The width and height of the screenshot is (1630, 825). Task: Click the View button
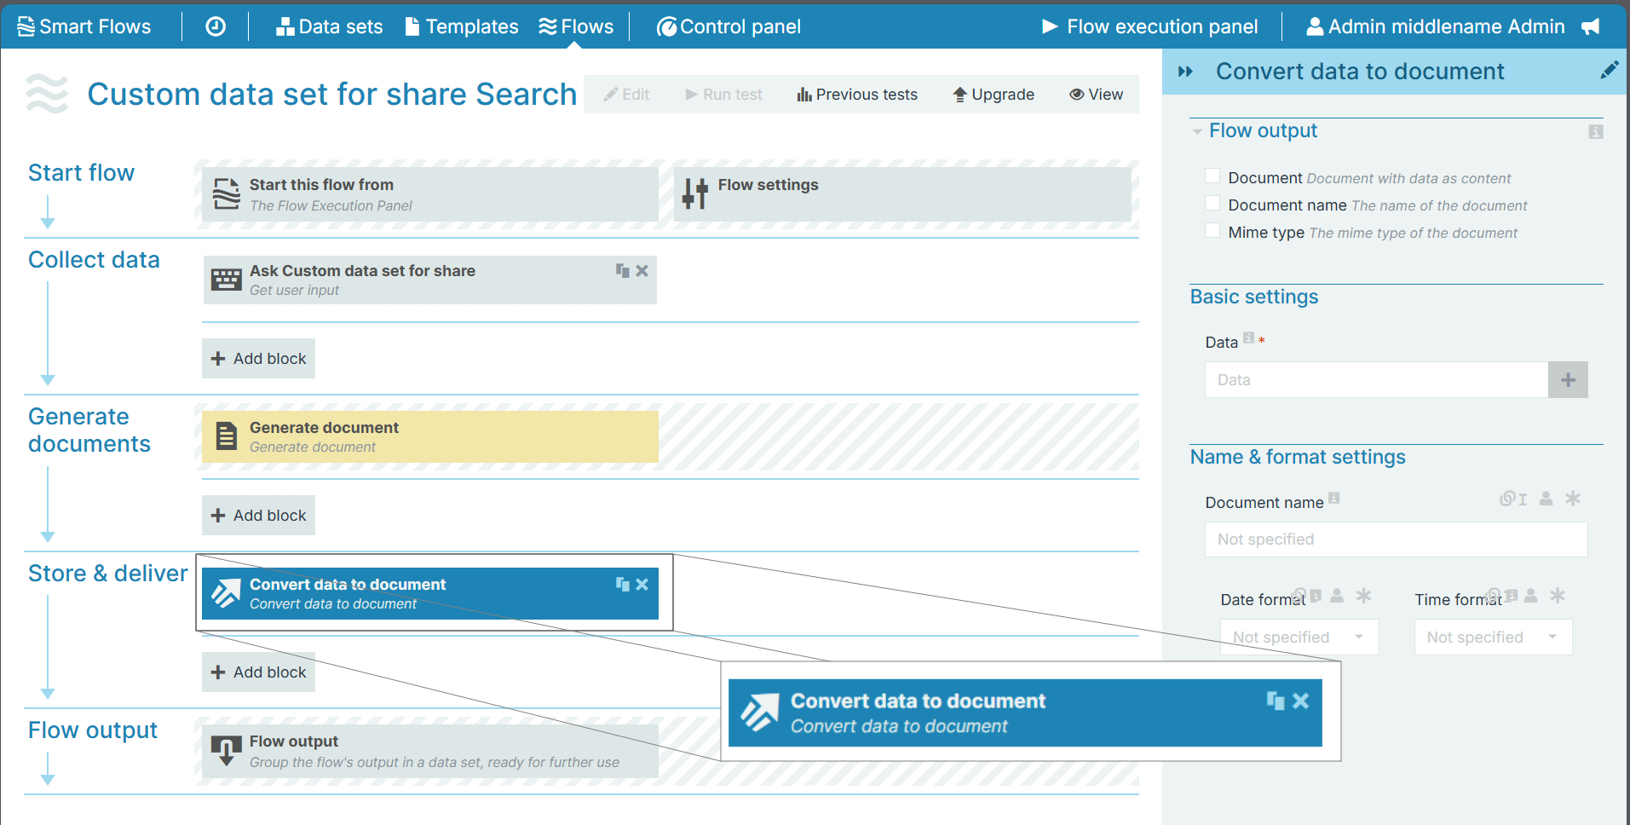tap(1097, 95)
